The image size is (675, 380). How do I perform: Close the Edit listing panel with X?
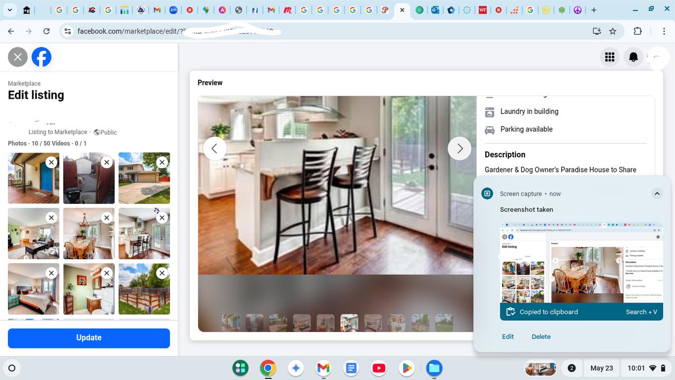coord(17,57)
